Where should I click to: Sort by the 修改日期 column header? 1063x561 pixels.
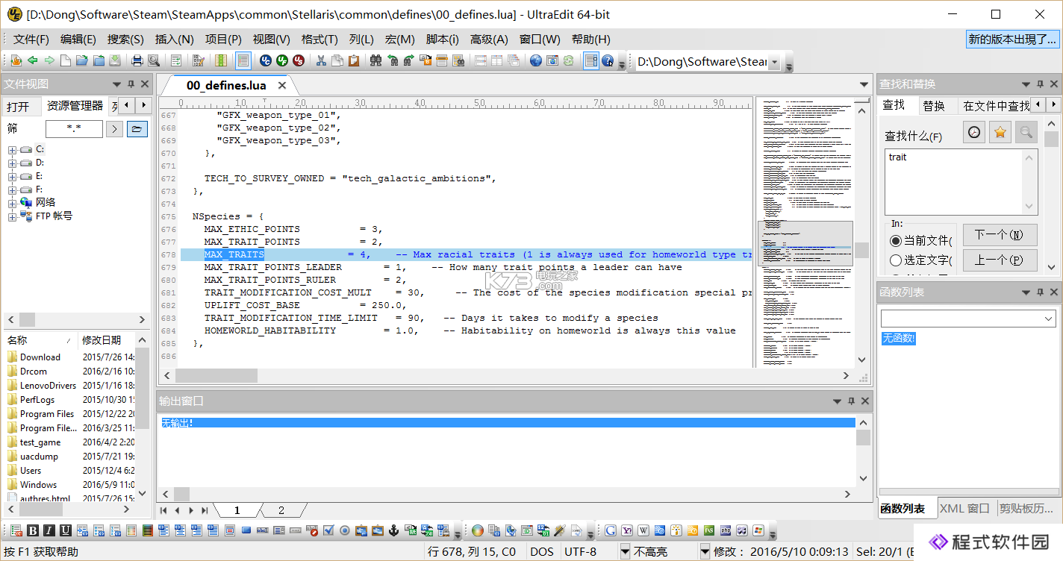tap(102, 340)
